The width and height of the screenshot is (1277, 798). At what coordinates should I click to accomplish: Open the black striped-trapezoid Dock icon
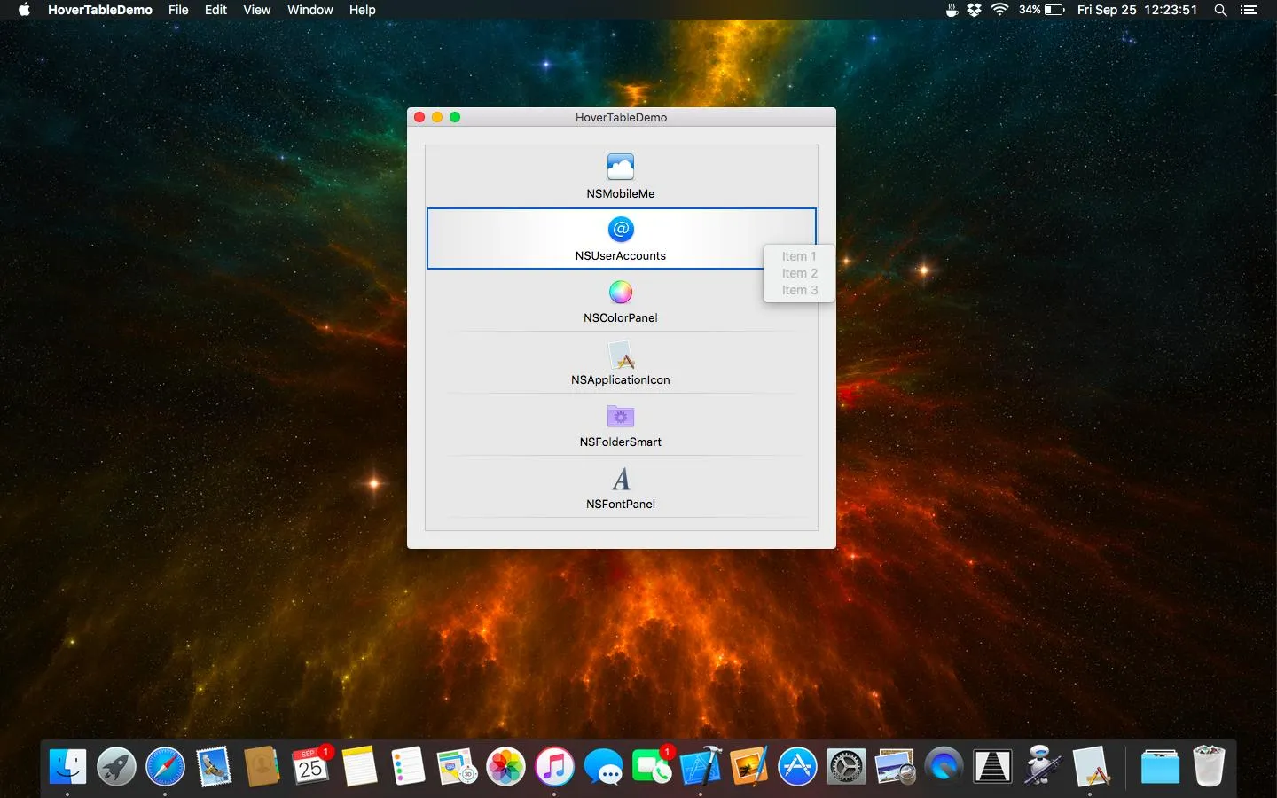992,767
